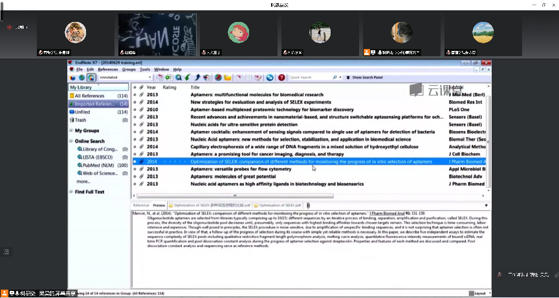Switch to Local Library Mode icon

[72, 77]
